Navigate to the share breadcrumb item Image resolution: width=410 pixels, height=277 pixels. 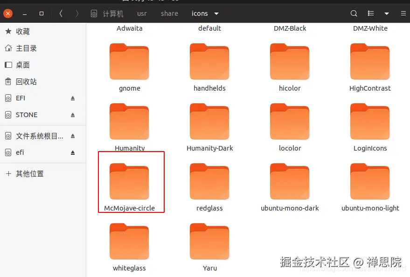[x=169, y=13]
